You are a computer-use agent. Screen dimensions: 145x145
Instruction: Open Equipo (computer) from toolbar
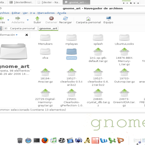pyautogui.click(x=108, y=20)
